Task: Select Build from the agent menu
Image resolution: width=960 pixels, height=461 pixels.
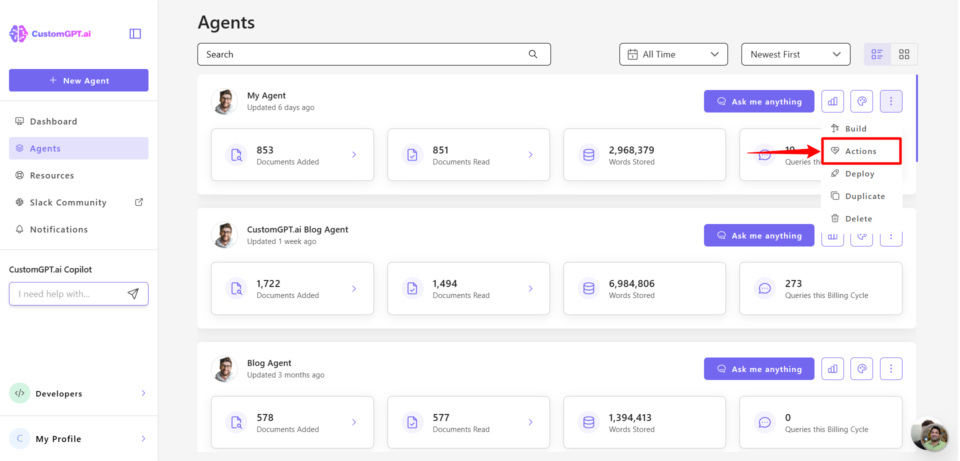Action: click(861, 128)
